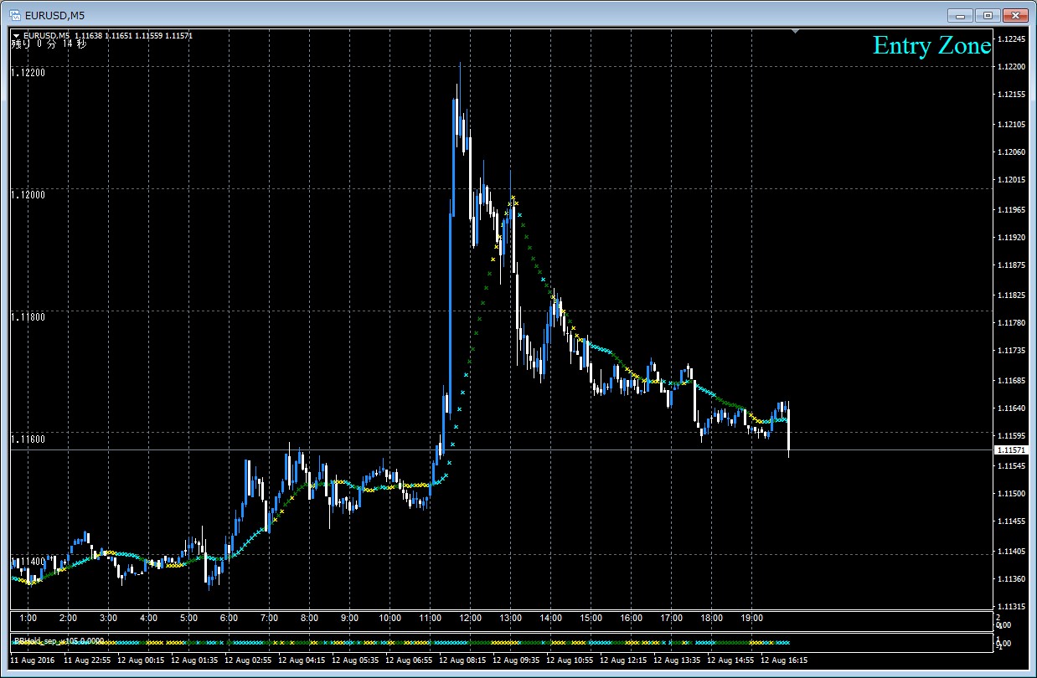Click the BBHold_sep_v105 indicator label

click(58, 639)
